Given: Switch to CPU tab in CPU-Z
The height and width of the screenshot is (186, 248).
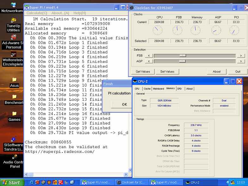Looking at the screenshot, I should coord(137,89).
